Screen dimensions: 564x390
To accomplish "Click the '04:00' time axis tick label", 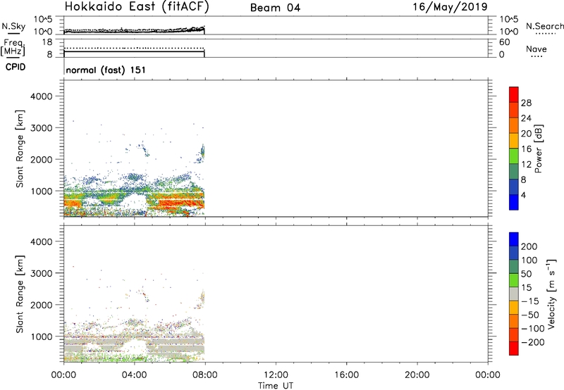I will click(x=135, y=375).
